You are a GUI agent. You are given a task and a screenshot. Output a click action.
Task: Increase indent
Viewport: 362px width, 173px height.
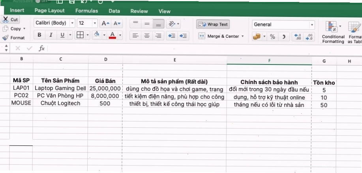(x=183, y=36)
